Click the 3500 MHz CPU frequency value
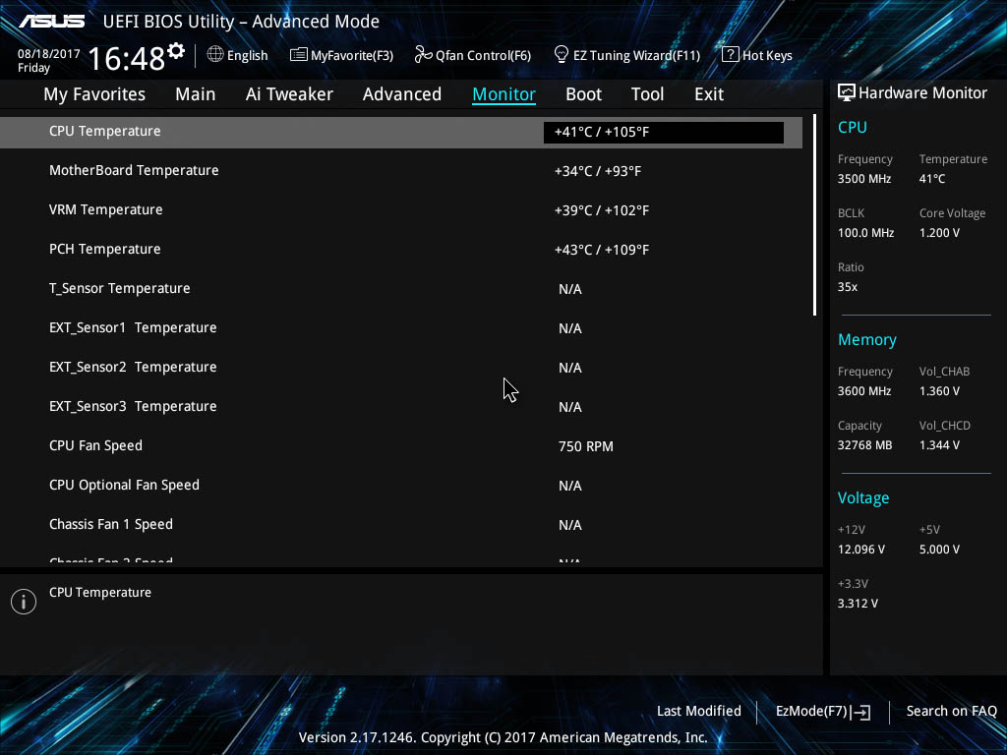This screenshot has height=755, width=1007. coord(863,179)
